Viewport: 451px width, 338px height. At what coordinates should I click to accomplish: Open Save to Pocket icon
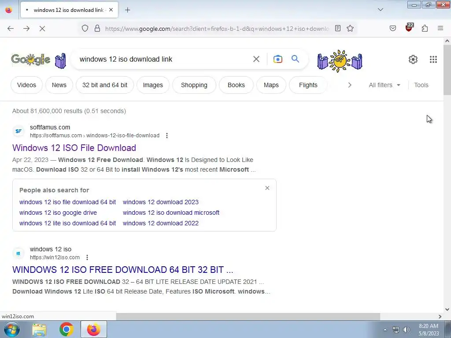[392, 28]
